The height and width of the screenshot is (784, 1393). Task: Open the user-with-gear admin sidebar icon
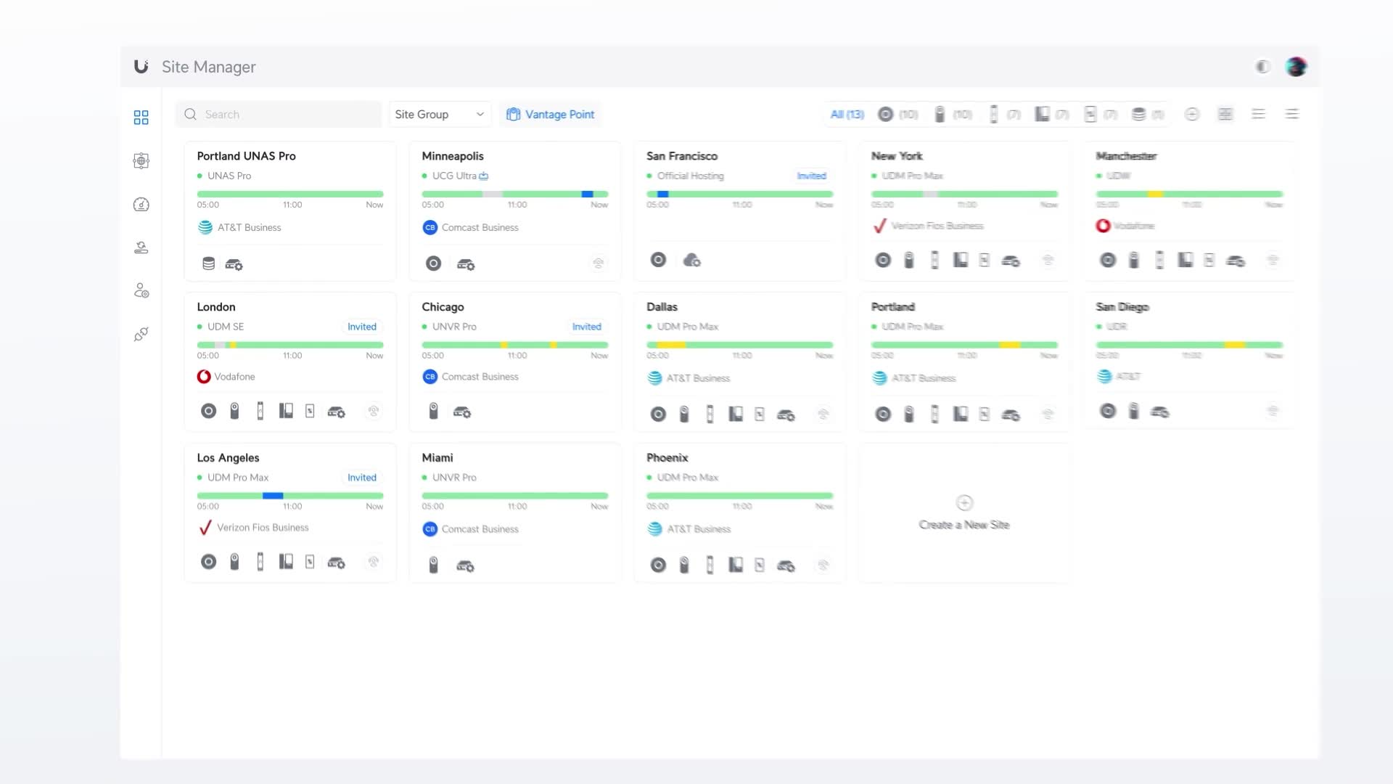(x=141, y=291)
